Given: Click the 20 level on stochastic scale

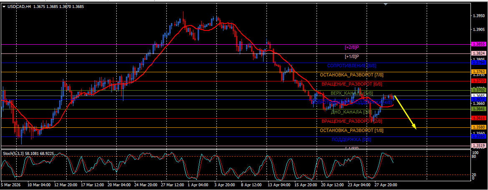Looking at the screenshot, I should pyautogui.click(x=475, y=175).
